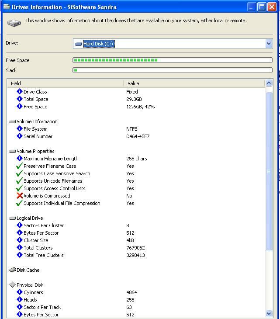The height and width of the screenshot is (319, 280).
Task: Click the 3298413 free clusters value
Action: point(135,255)
